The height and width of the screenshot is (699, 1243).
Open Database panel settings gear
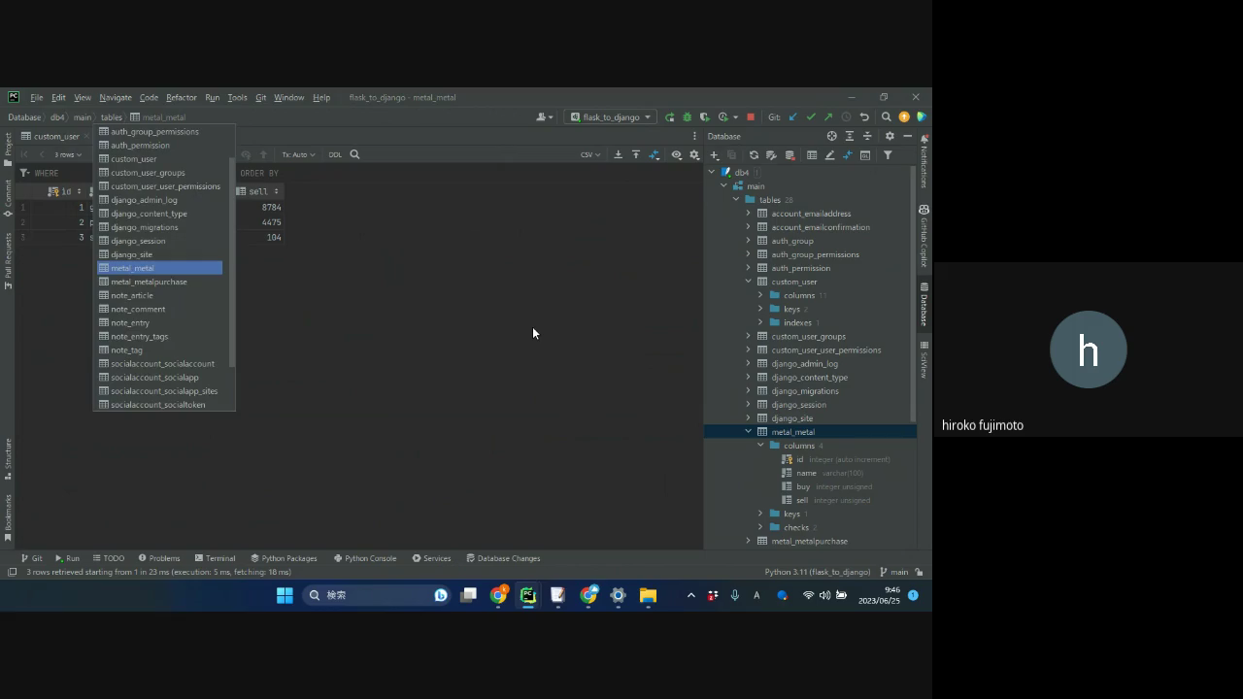(x=889, y=136)
